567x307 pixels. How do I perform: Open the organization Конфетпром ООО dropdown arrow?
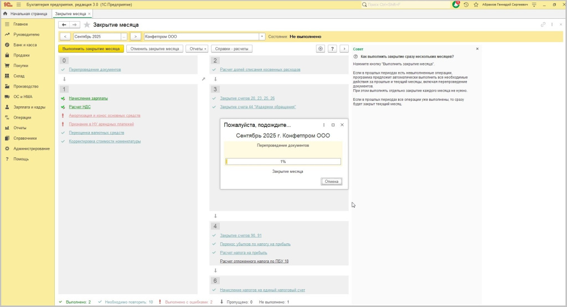(262, 37)
